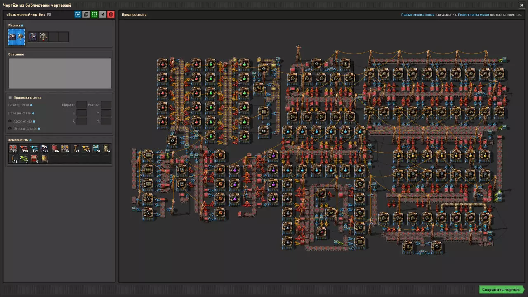Viewport: 528px width, 297px height.
Task: Click the export string icon
Action: (x=102, y=14)
